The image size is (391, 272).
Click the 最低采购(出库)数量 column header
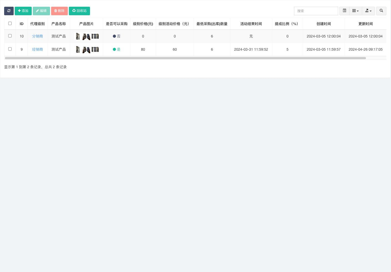click(212, 24)
